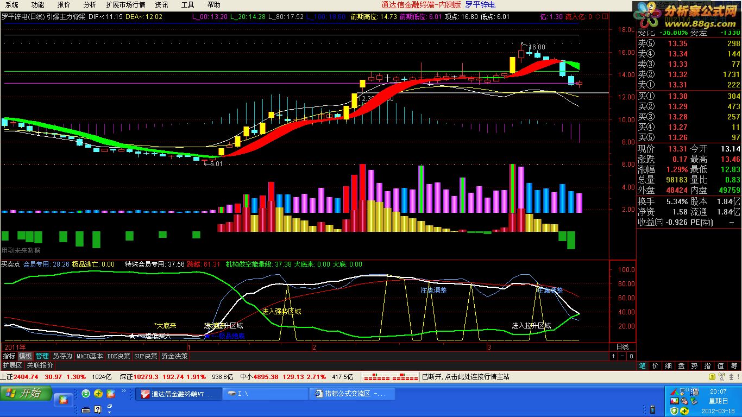Select the 筹 tab in the right panel
This screenshot has height=417, width=742.
click(734, 366)
